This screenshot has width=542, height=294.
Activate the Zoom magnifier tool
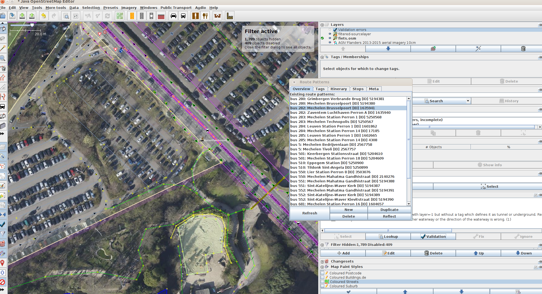(3, 58)
